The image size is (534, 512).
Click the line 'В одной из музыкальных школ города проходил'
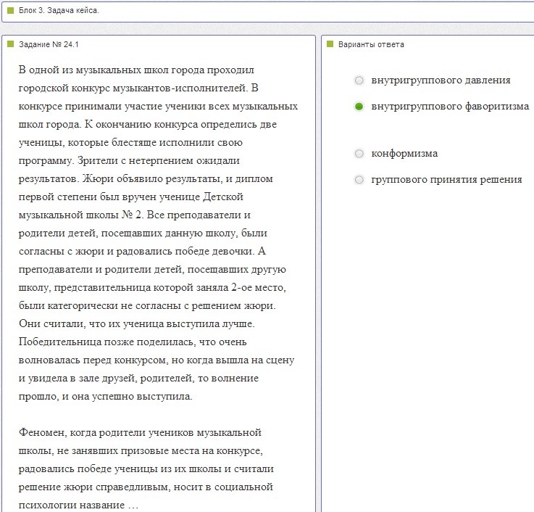pyautogui.click(x=136, y=70)
